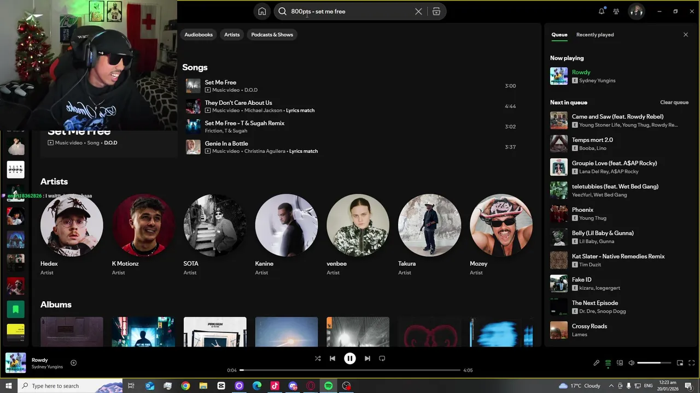Click the Windows taskbar search box
This screenshot has width=700, height=393.
point(69,386)
